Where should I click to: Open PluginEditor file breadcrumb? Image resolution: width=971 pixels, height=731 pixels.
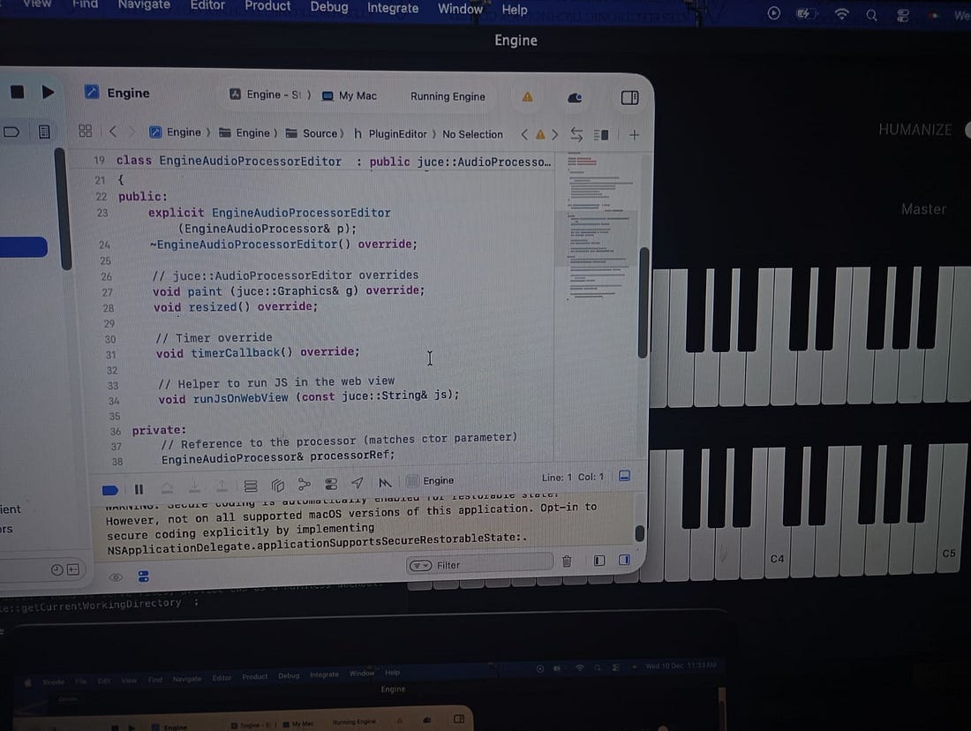click(x=390, y=134)
